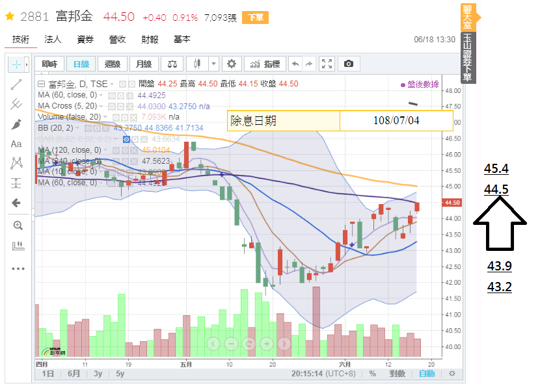540x390 pixels.
Task: Toggle fullscreen chart mode
Action: pyautogui.click(x=327, y=64)
